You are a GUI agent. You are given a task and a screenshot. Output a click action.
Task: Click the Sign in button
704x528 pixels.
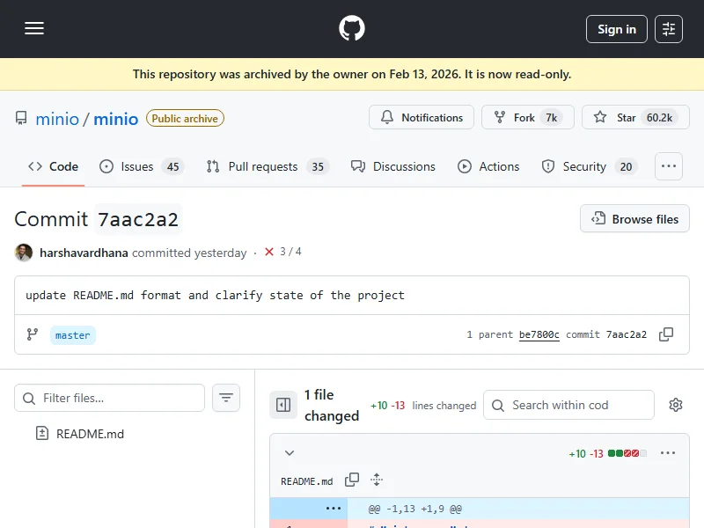click(x=616, y=29)
